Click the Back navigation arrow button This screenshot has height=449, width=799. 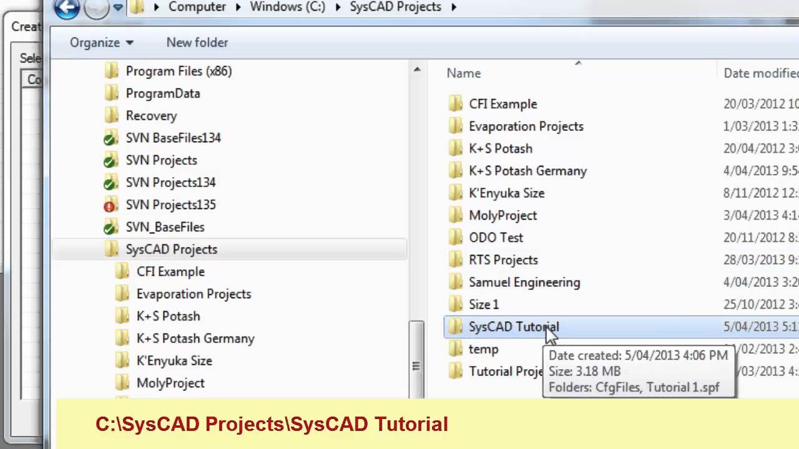click(x=66, y=7)
